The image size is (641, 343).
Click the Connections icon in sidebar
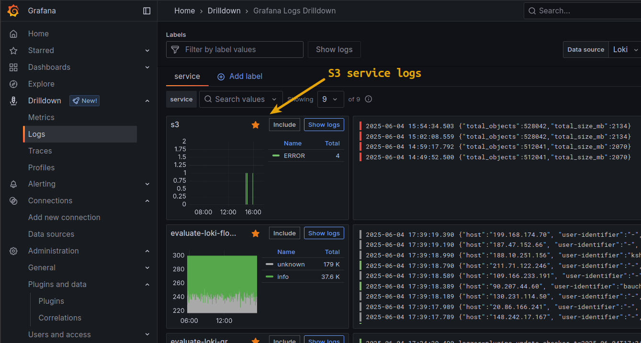click(13, 201)
